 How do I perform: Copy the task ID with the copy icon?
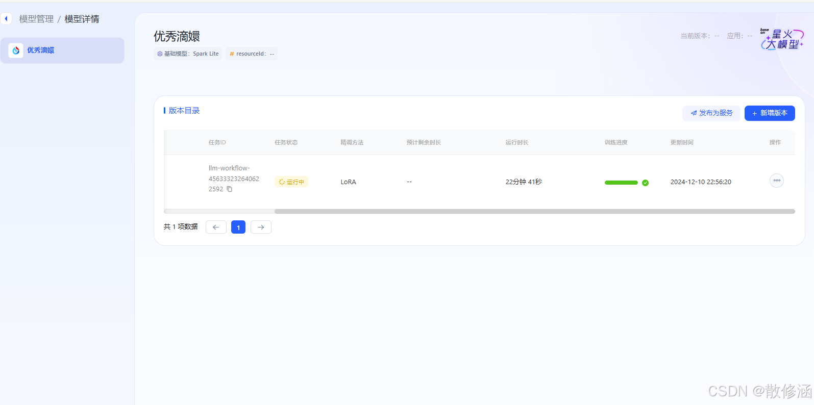(230, 189)
